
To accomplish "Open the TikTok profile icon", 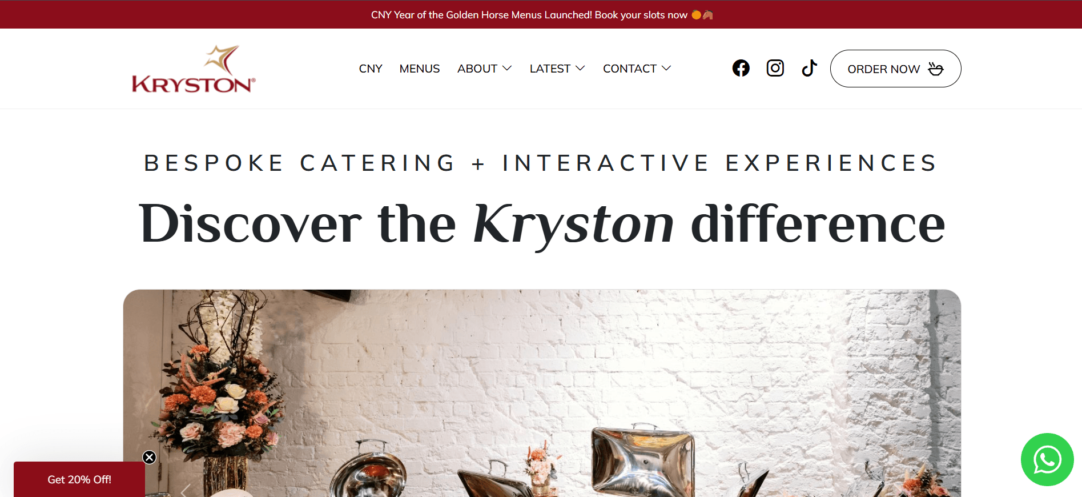I will [809, 69].
